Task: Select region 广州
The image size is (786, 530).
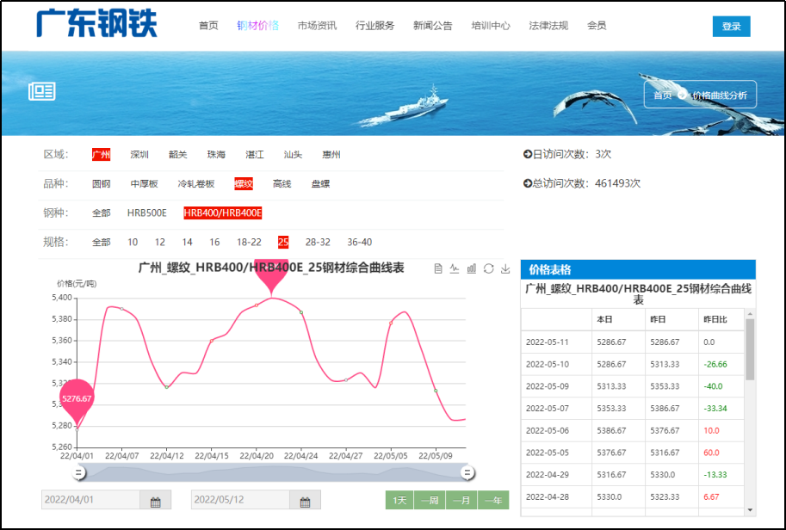Action: click(102, 154)
